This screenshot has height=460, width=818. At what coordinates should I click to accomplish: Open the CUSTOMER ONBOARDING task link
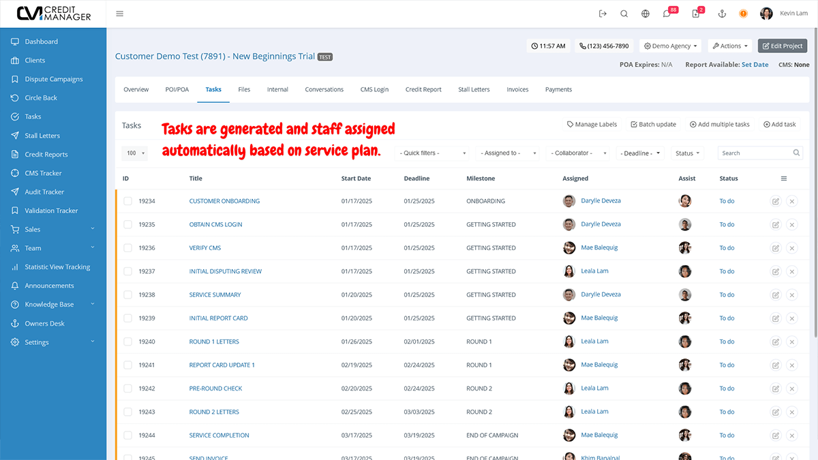224,200
